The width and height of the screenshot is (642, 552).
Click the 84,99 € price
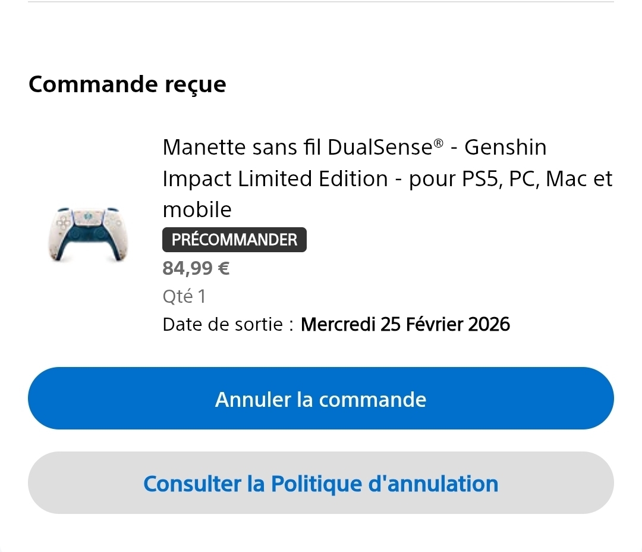[x=196, y=269]
